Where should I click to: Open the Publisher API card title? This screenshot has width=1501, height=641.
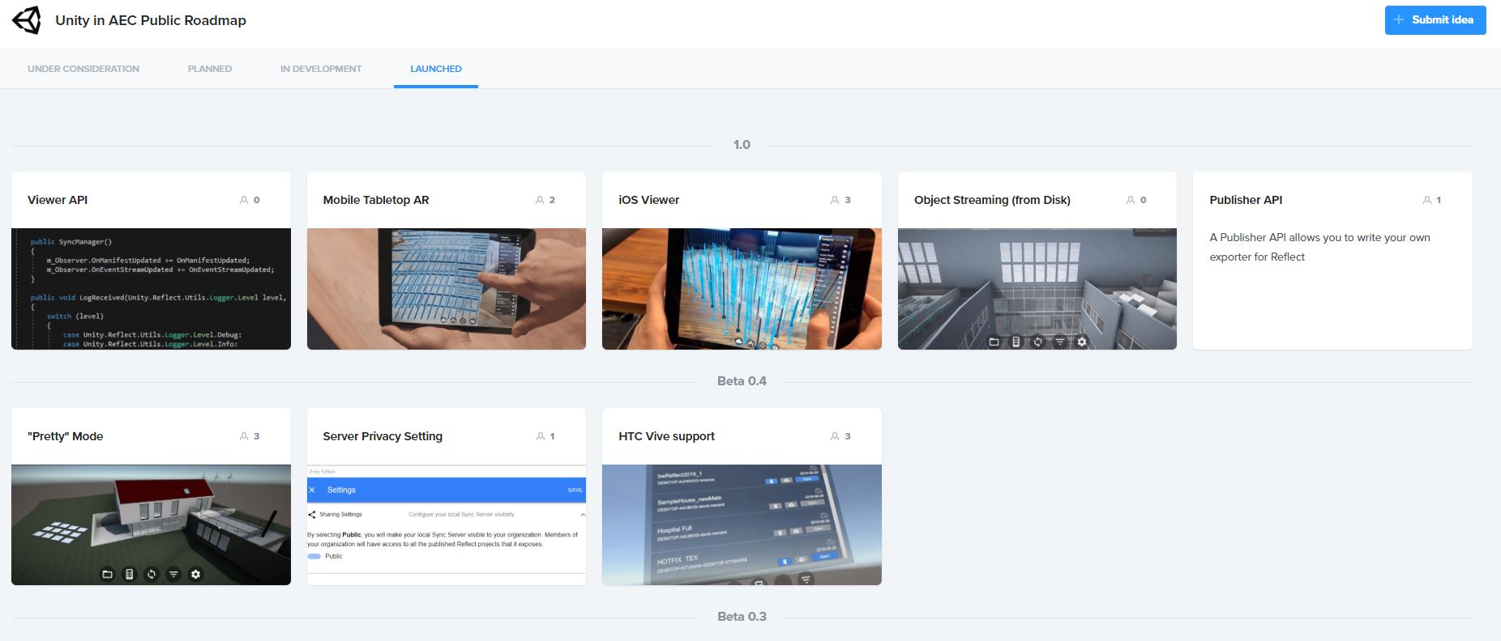coord(1246,200)
